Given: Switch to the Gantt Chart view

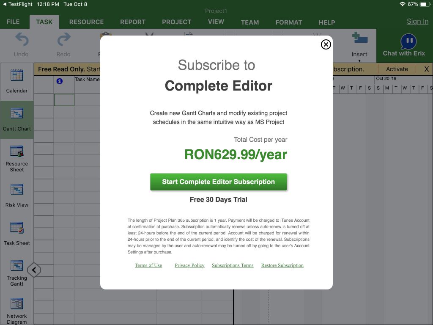Looking at the screenshot, I should pos(17,118).
